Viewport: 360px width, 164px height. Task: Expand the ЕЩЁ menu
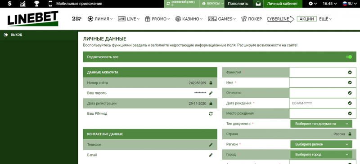325,19
